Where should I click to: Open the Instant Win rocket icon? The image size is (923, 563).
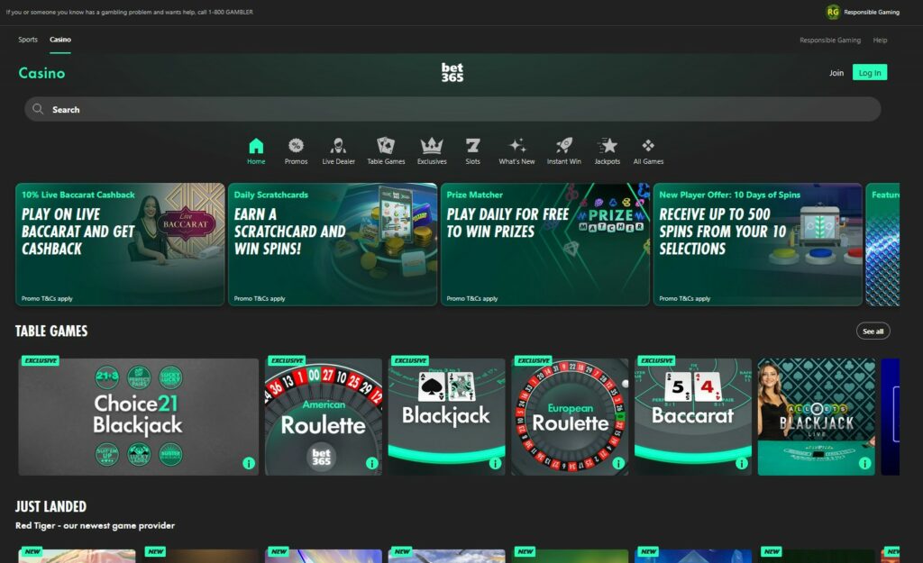click(x=564, y=145)
